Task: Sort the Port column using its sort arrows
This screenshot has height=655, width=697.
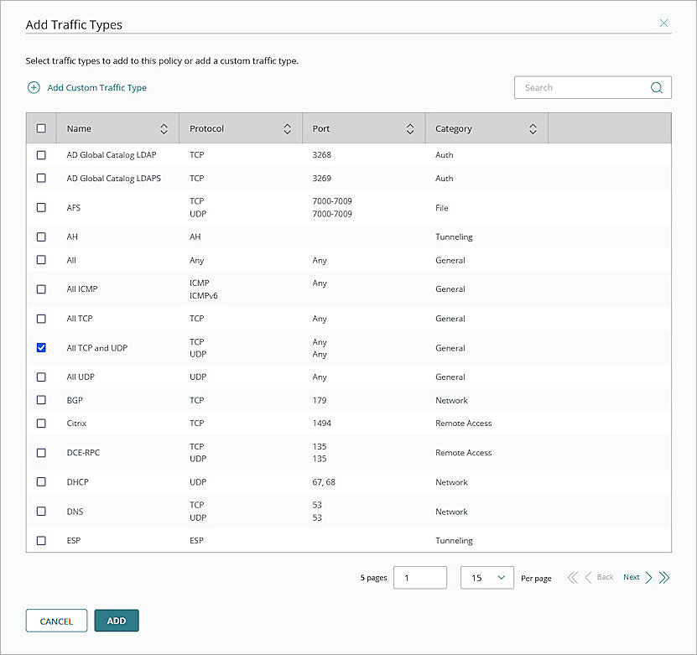Action: tap(410, 128)
